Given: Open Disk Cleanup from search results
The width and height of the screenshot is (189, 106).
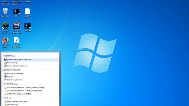Looking at the screenshot, I should pos(31,63).
